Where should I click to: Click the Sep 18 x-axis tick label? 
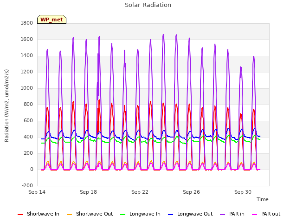pos(88,192)
